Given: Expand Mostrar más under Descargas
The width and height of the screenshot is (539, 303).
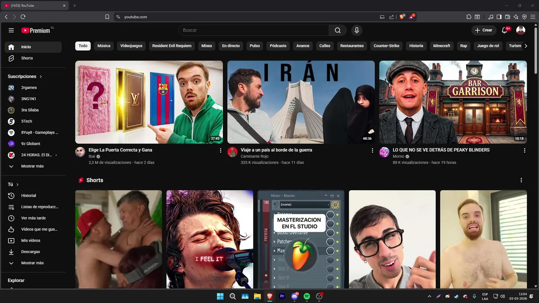Looking at the screenshot, I should 33,263.
